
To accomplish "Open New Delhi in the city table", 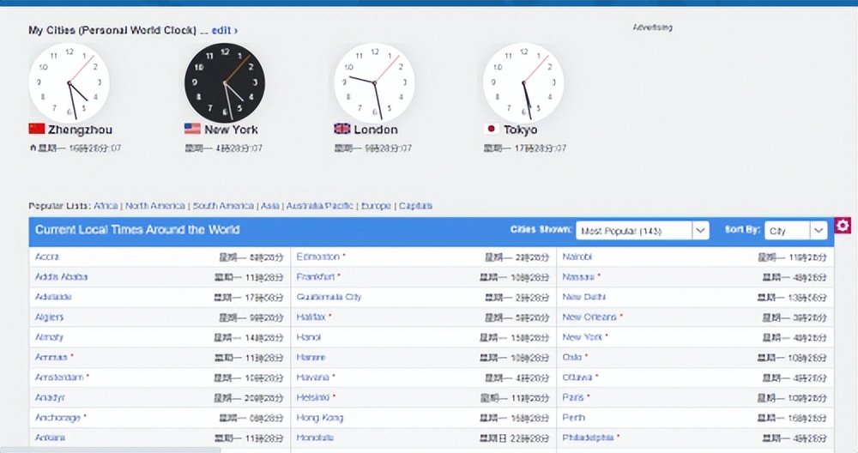I will click(583, 297).
